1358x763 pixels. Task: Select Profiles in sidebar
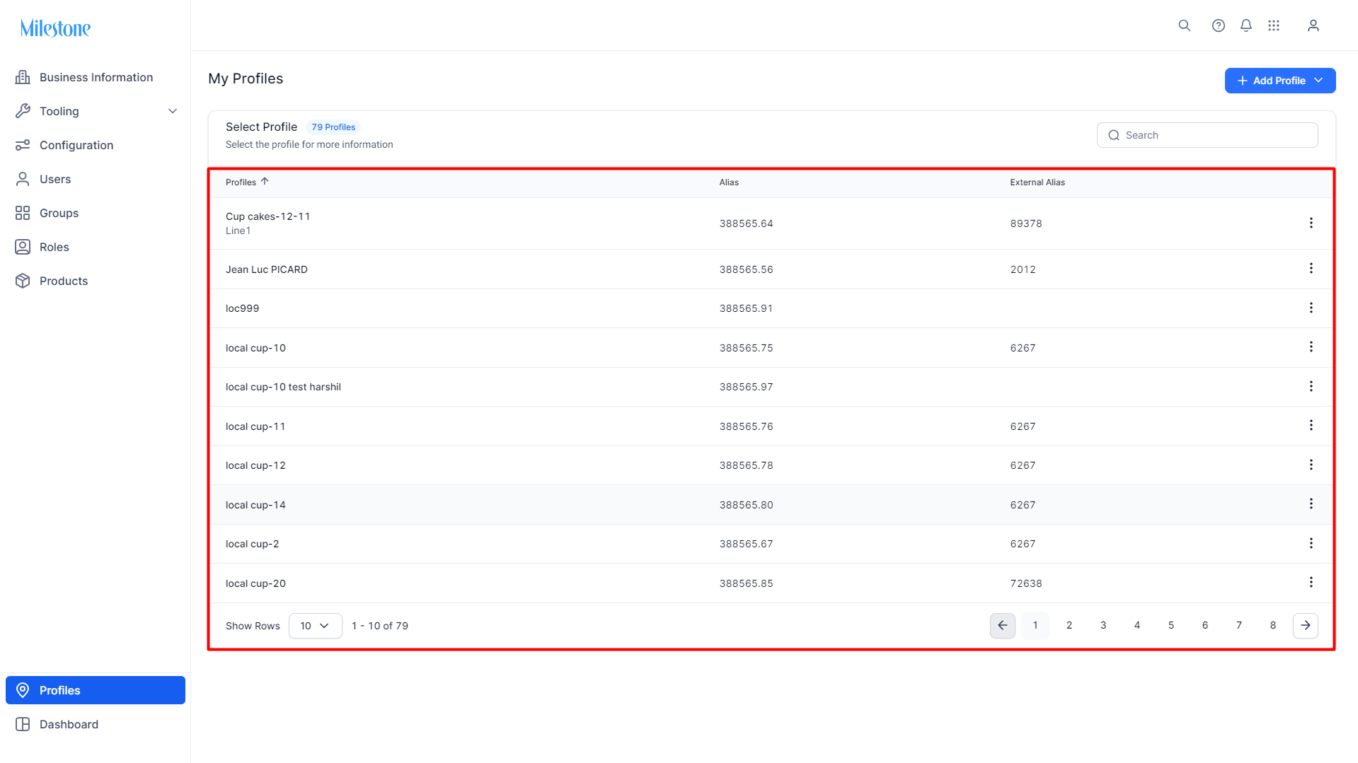96,690
